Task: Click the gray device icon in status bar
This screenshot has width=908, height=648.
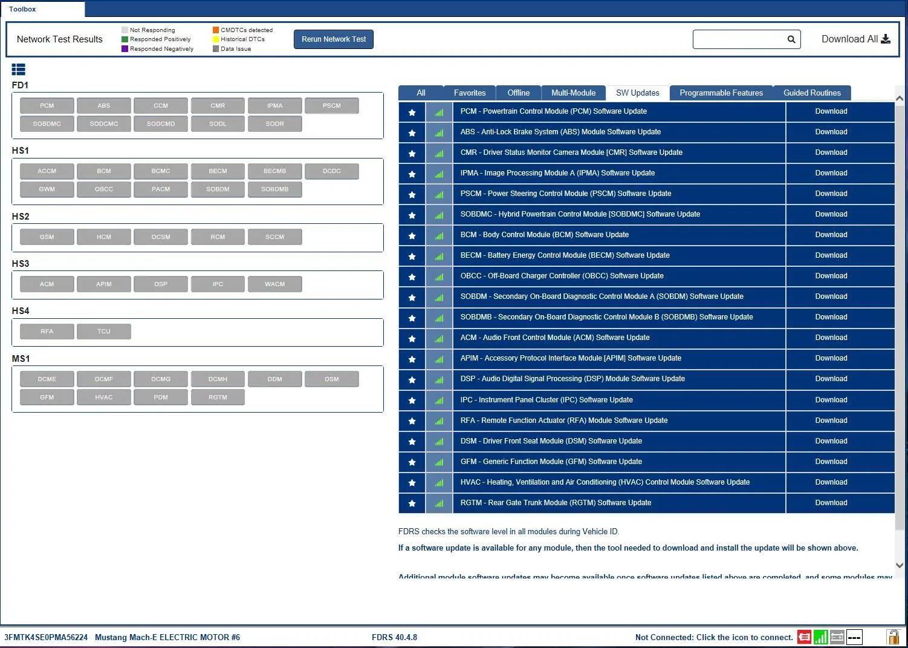Action: [x=837, y=637]
